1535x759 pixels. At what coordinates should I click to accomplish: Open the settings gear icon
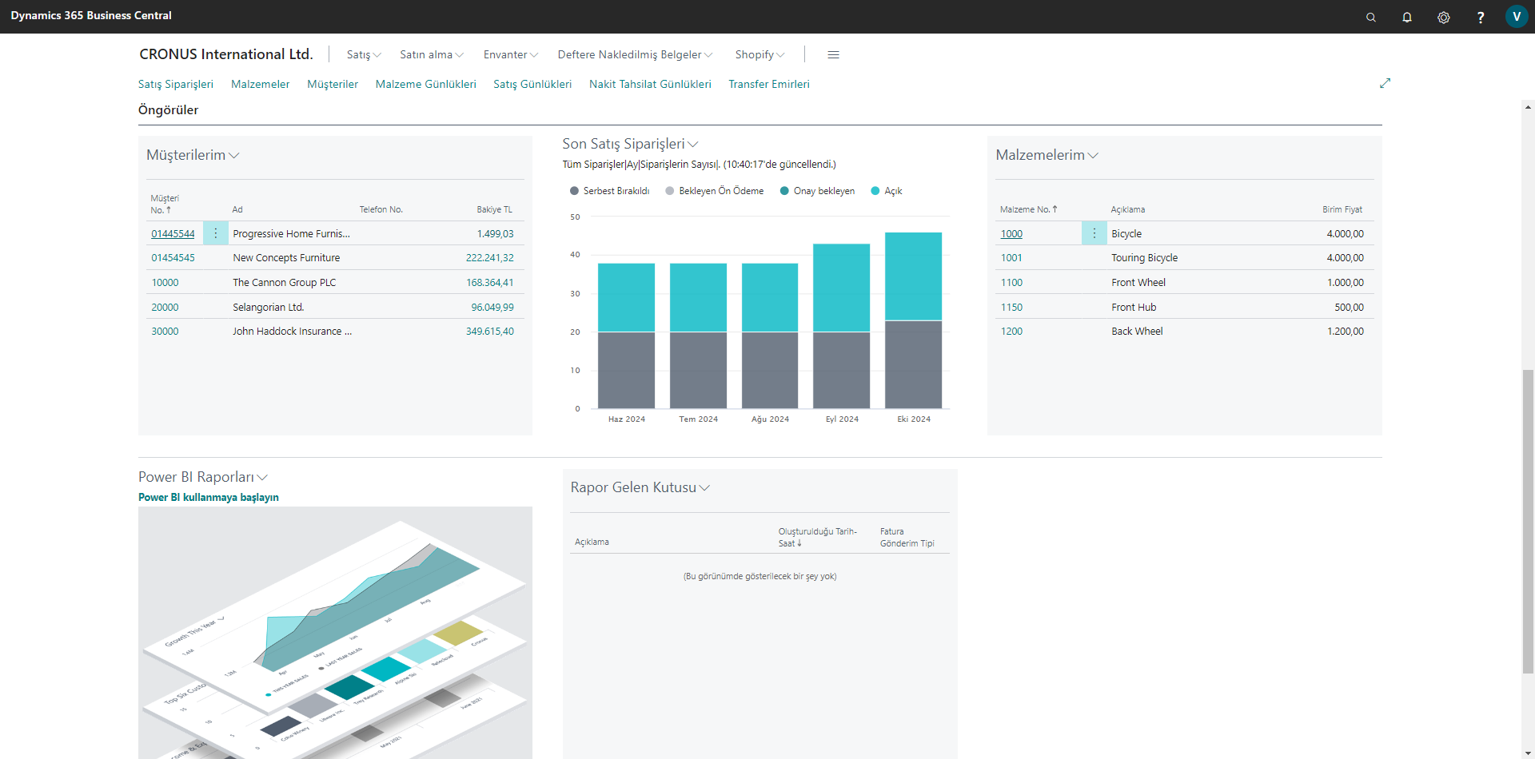[1444, 17]
